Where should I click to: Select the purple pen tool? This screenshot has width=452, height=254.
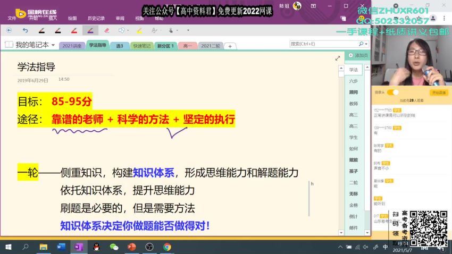pos(90,30)
